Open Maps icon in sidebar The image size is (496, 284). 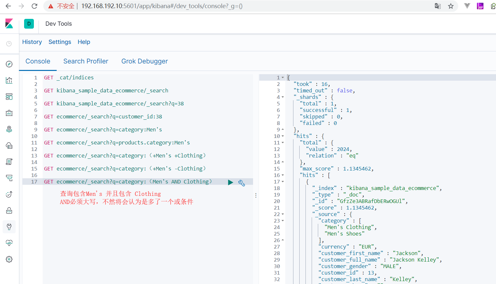point(9,129)
